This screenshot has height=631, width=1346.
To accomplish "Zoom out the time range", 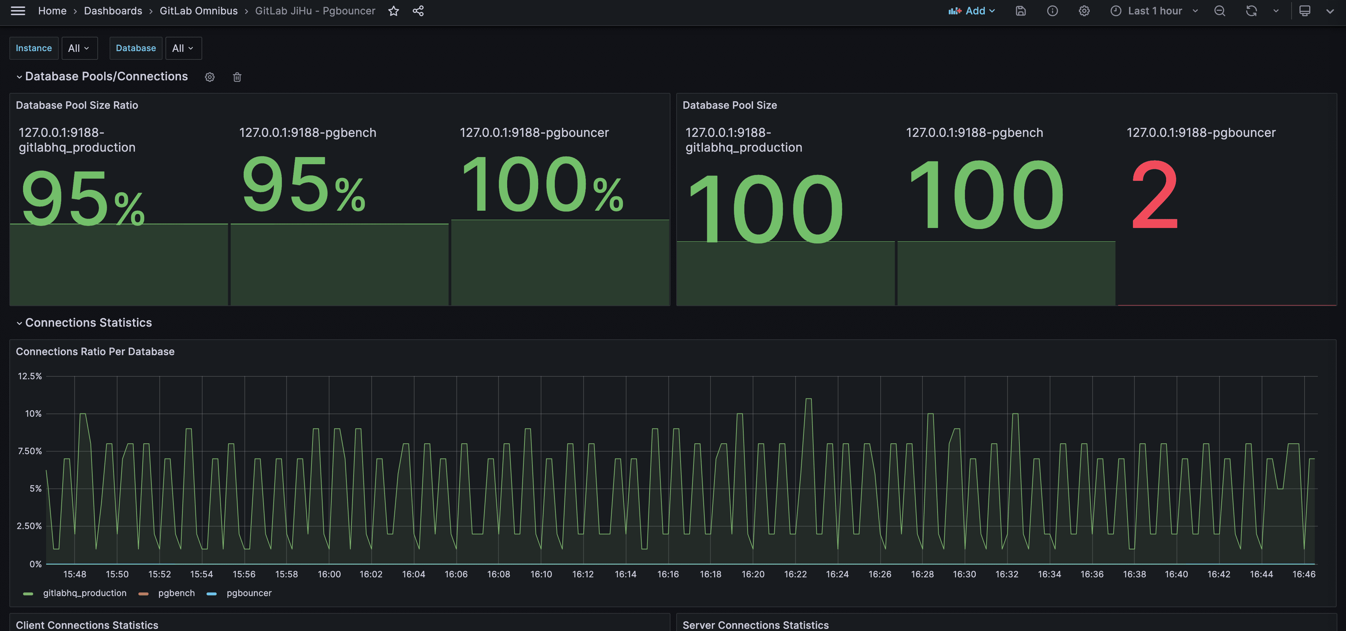I will pos(1219,11).
